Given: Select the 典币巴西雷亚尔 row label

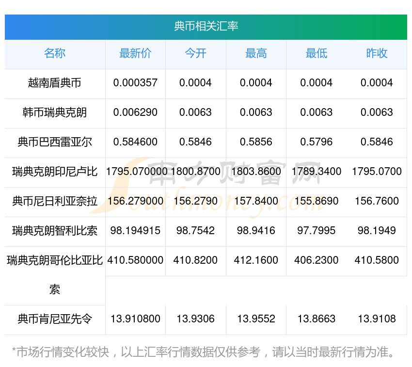Looking at the screenshot, I should point(55,142).
